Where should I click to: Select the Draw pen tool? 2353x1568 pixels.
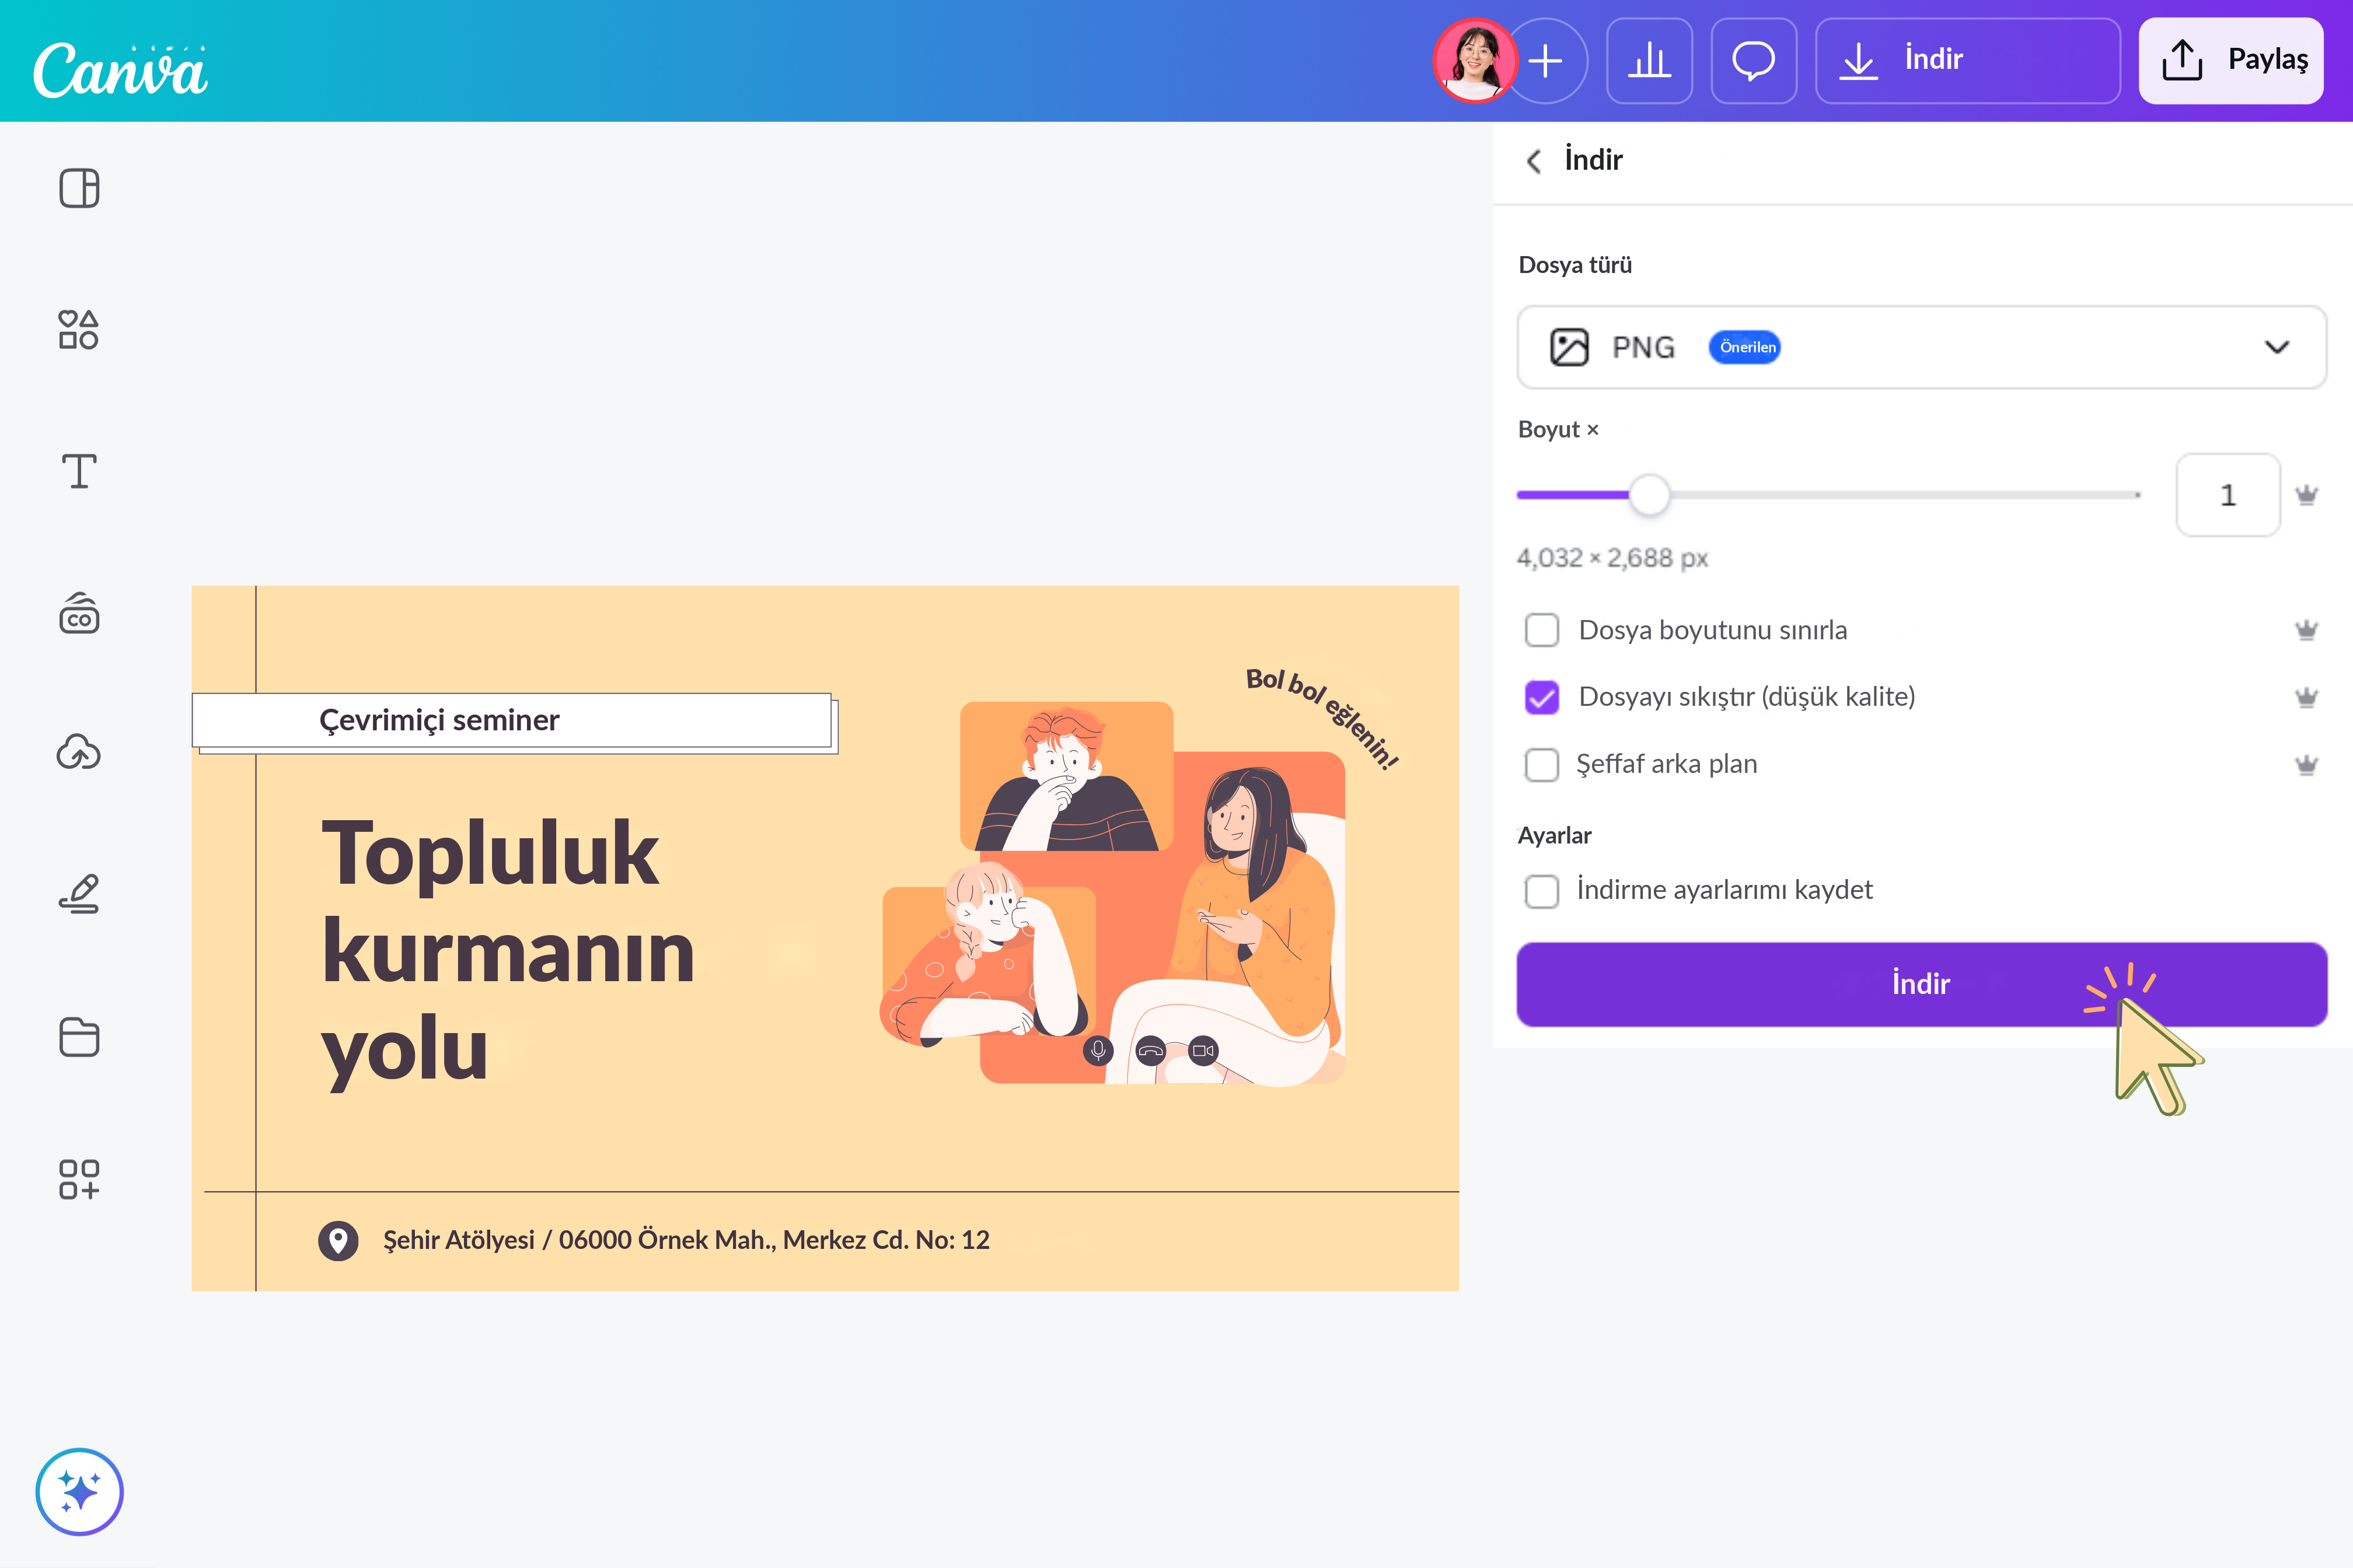79,894
